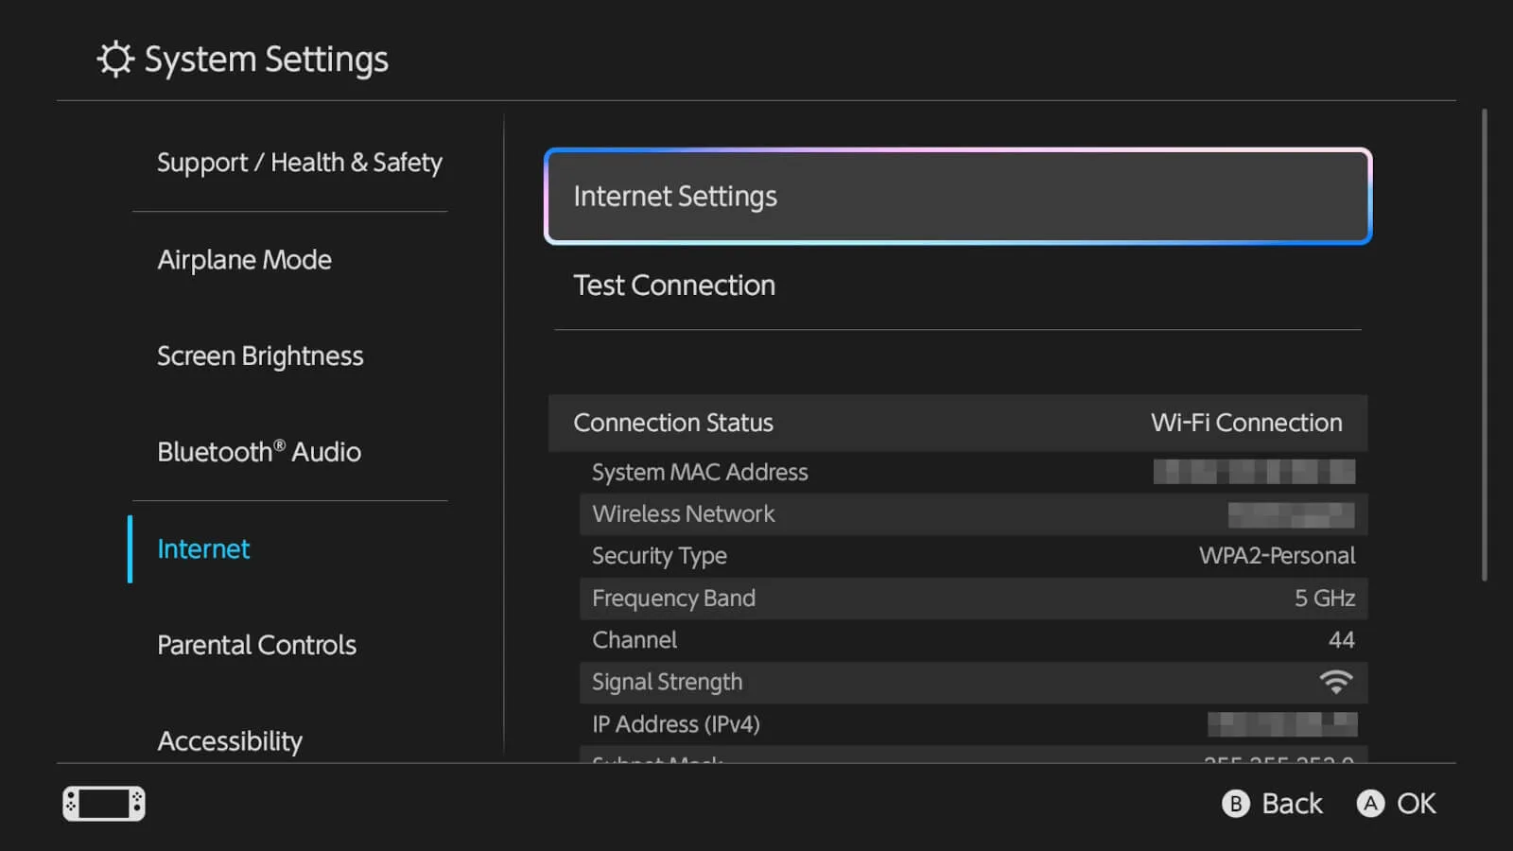Click the Joy-Con controller icon at bottom left

pos(102,803)
